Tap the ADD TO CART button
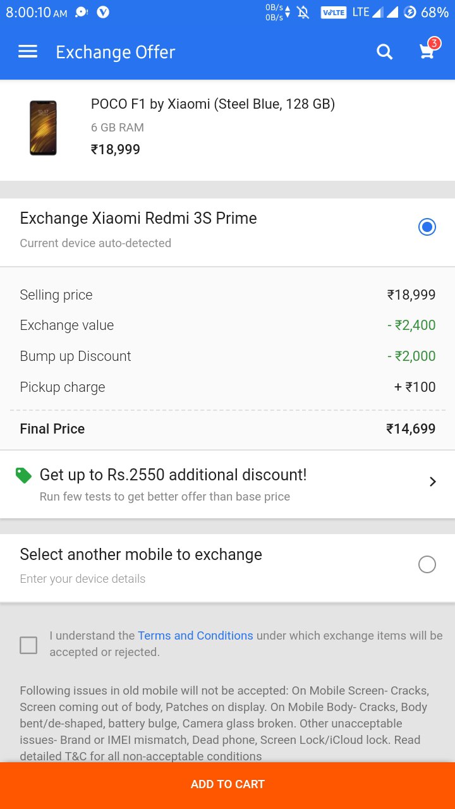Image resolution: width=455 pixels, height=809 pixels. pyautogui.click(x=227, y=786)
